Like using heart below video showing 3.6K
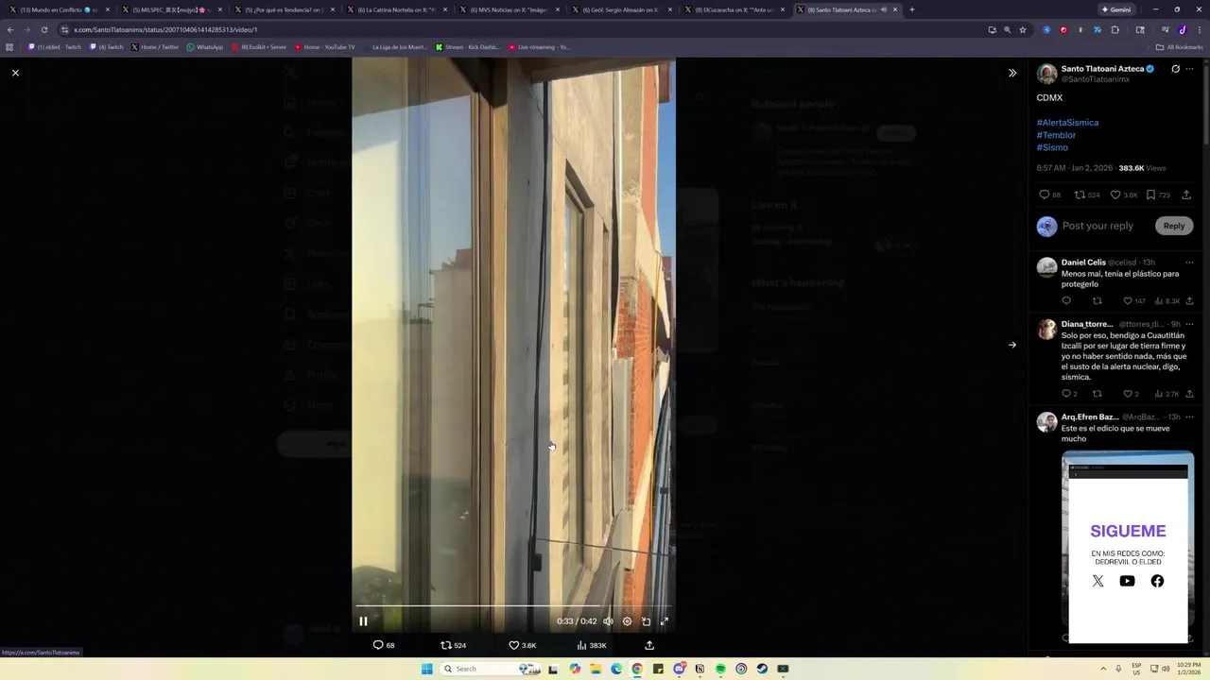The image size is (1210, 680). point(523,645)
